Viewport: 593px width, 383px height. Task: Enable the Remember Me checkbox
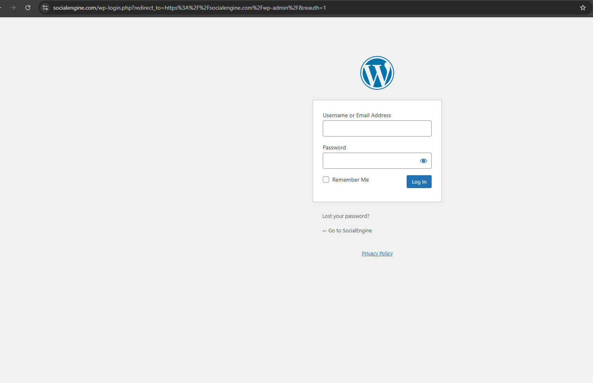pyautogui.click(x=326, y=180)
